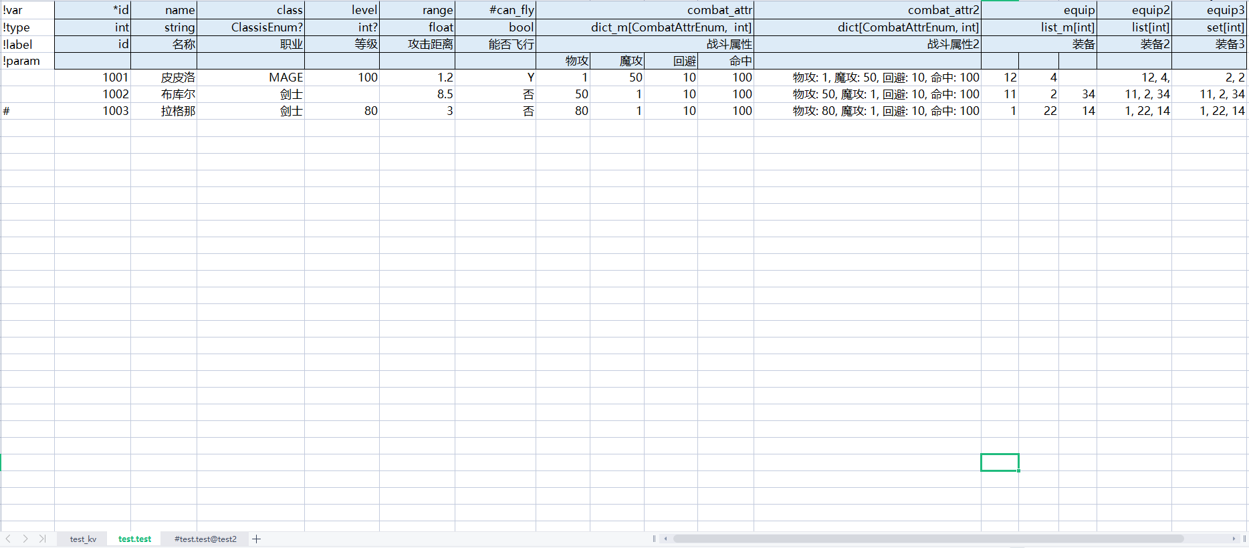
Task: Select the bool type cell
Action: coord(495,27)
